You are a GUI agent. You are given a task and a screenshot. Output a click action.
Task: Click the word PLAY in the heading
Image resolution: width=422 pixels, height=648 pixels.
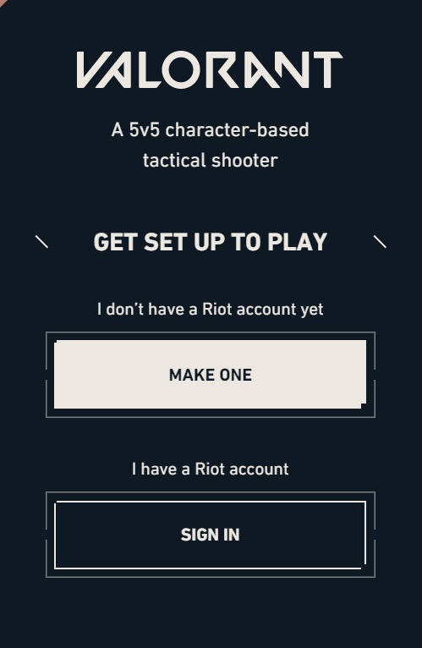coord(297,242)
